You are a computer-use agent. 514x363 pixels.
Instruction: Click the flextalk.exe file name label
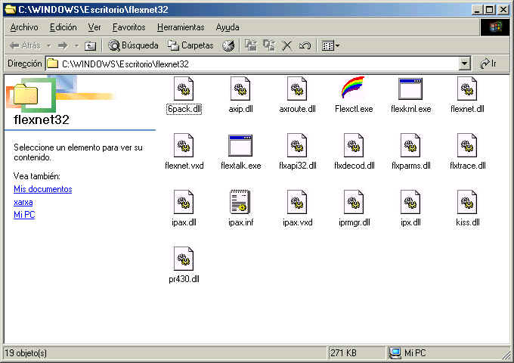click(x=240, y=166)
